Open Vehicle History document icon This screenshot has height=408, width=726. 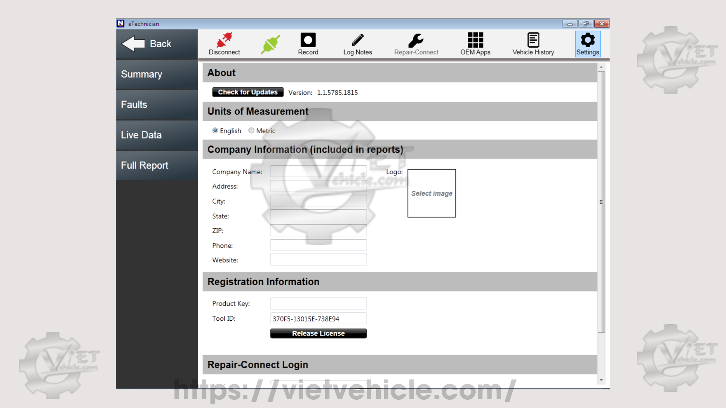[x=533, y=40]
